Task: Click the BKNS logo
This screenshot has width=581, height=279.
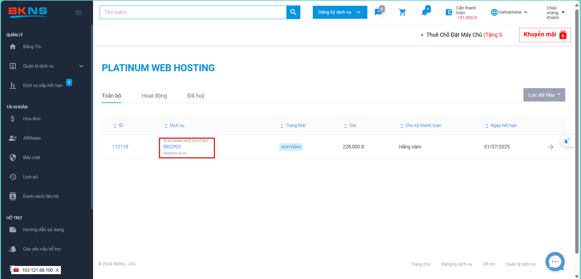Action: (28, 12)
